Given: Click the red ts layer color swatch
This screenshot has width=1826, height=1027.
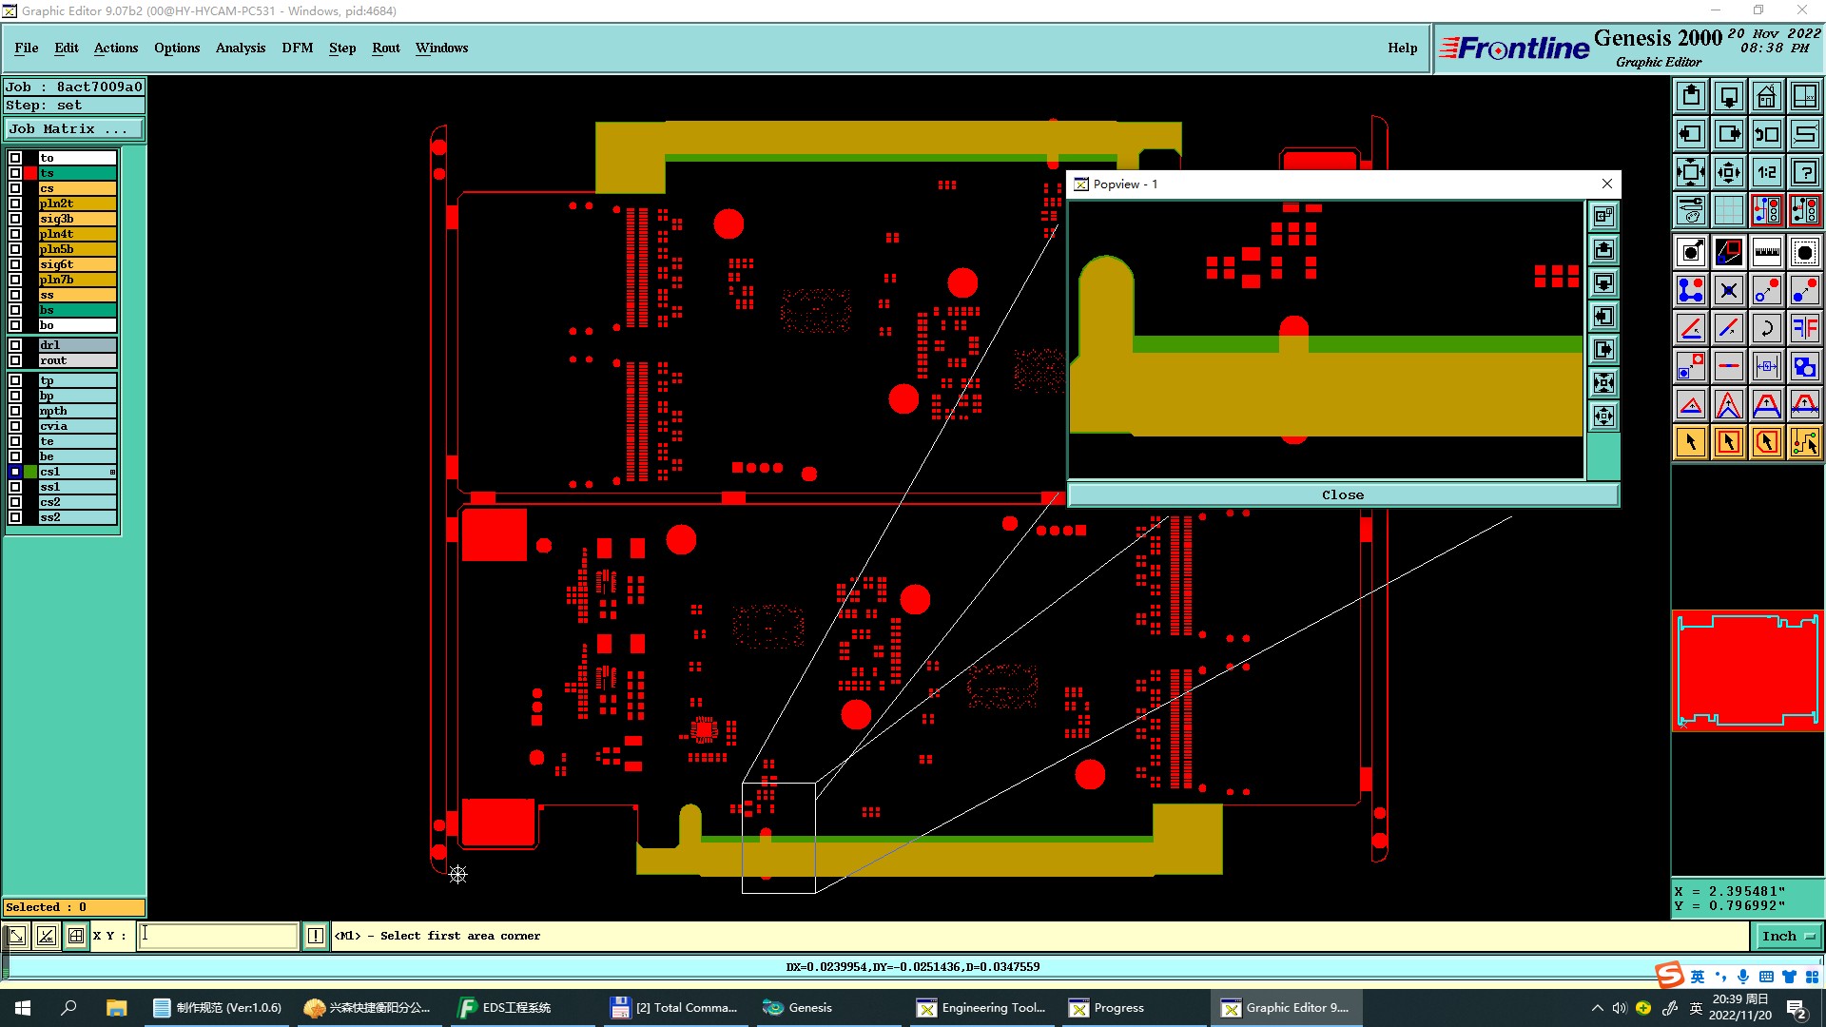Looking at the screenshot, I should 30,173.
